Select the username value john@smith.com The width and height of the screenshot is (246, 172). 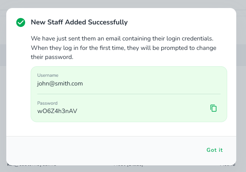(60, 84)
